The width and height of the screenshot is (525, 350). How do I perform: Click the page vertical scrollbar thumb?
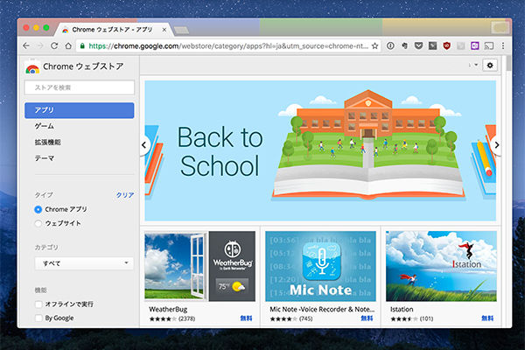(508, 64)
